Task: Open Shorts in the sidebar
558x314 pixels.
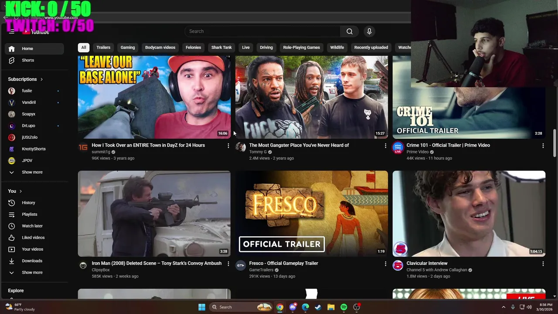Action: (34, 60)
